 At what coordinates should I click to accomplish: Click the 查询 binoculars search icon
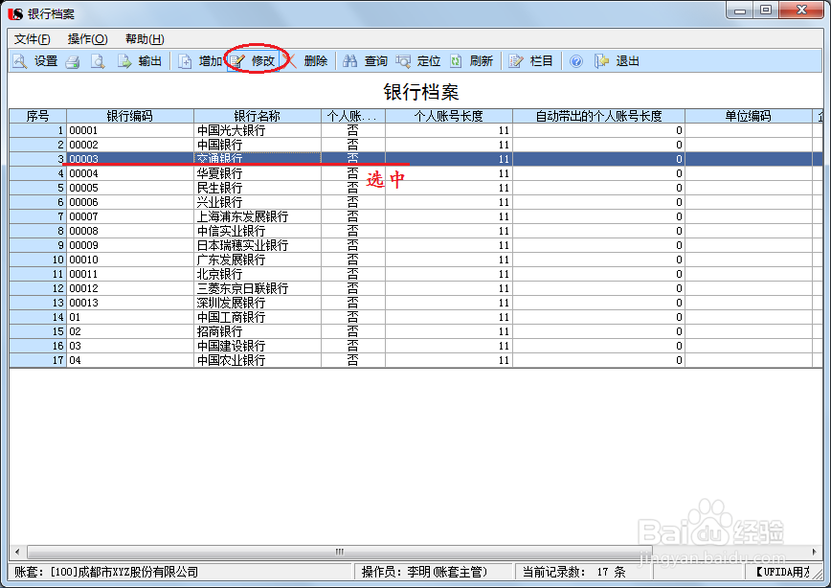click(x=349, y=61)
